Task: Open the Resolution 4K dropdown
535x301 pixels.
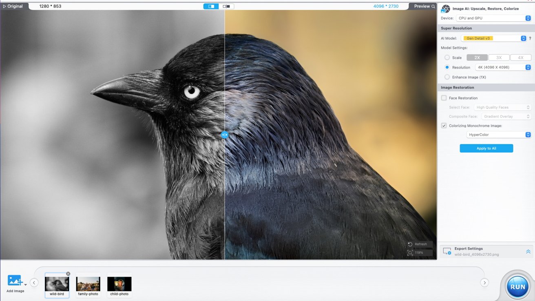Action: (503, 67)
